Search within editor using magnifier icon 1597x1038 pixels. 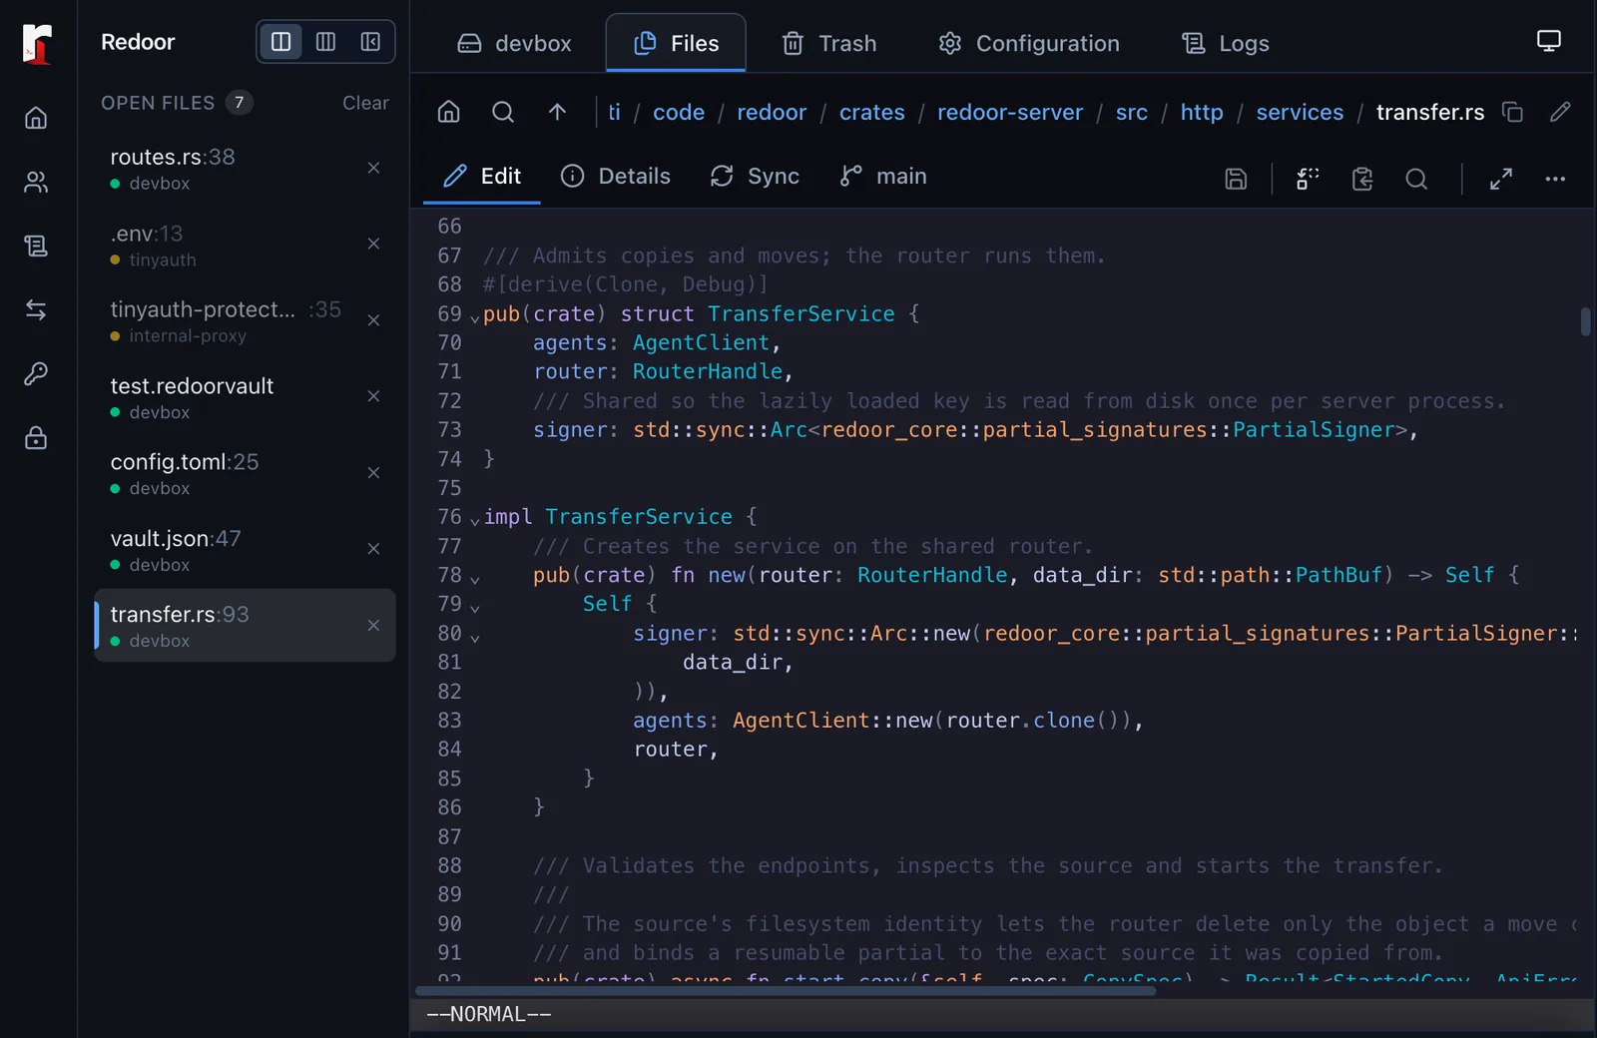(x=1416, y=179)
